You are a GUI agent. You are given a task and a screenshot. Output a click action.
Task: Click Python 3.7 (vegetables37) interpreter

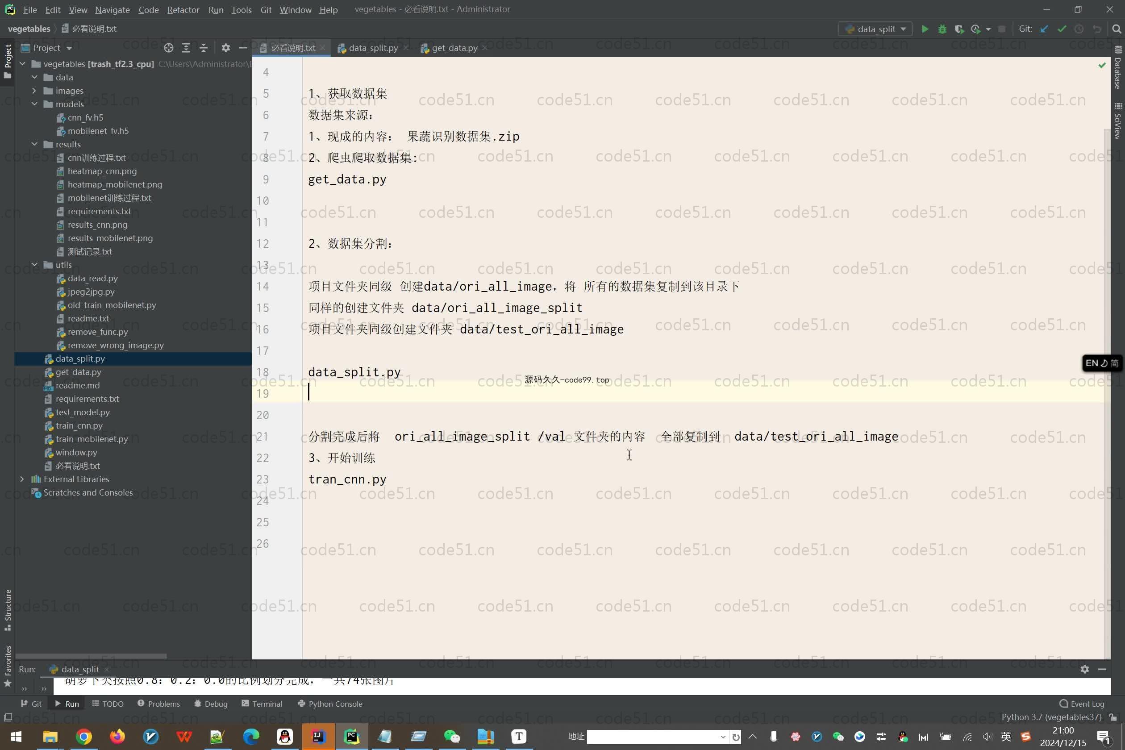(x=1051, y=717)
